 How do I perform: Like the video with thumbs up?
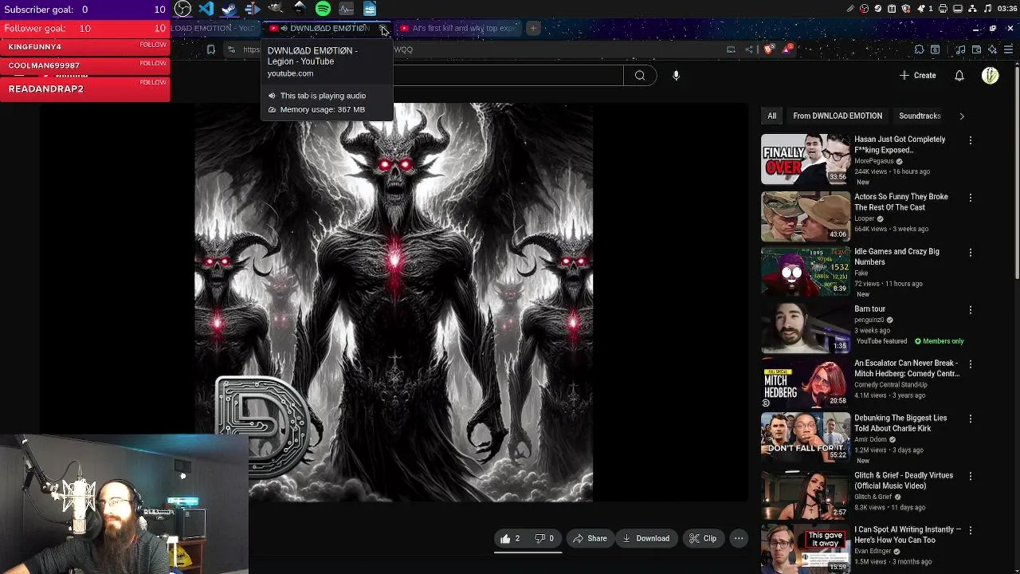[x=510, y=538]
